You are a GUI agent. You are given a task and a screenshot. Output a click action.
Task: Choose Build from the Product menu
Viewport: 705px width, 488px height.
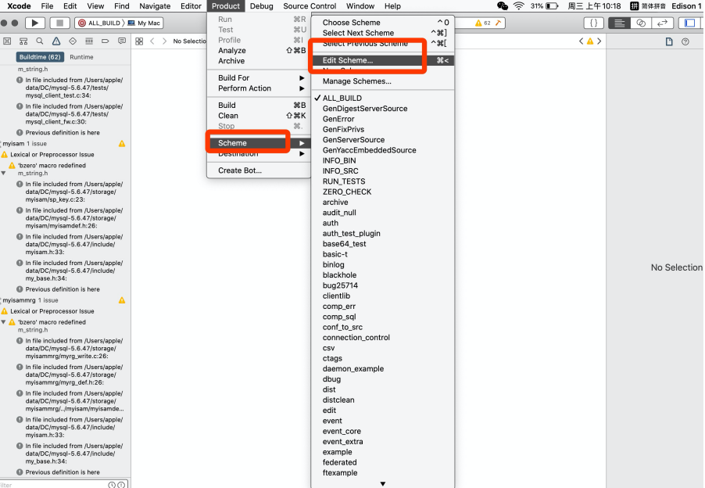pos(259,106)
